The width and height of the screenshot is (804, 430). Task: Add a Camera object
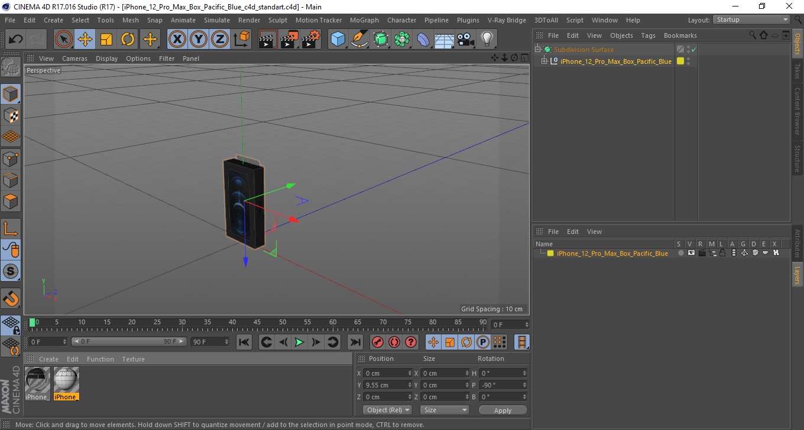point(465,40)
